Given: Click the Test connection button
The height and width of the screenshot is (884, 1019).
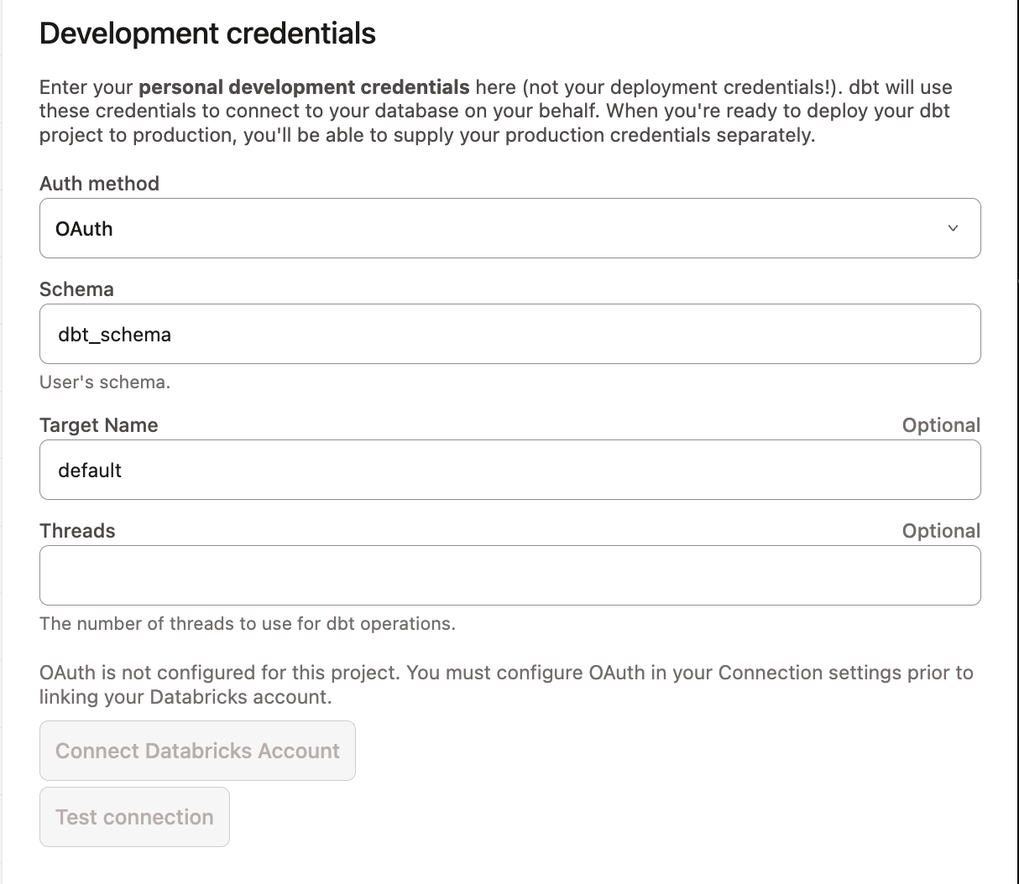Looking at the screenshot, I should (x=134, y=817).
